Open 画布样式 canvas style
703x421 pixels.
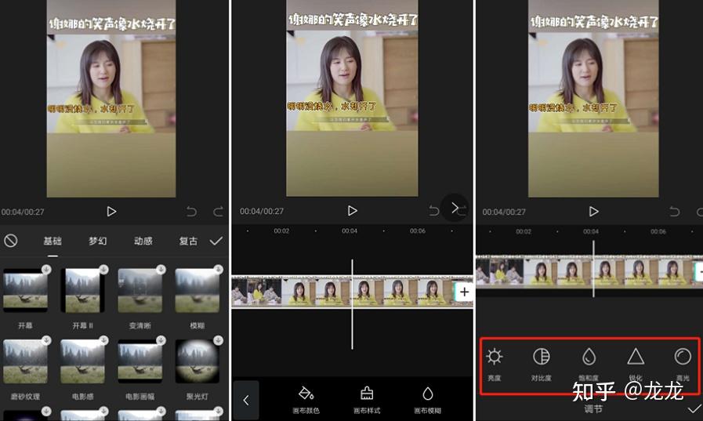pyautogui.click(x=367, y=400)
